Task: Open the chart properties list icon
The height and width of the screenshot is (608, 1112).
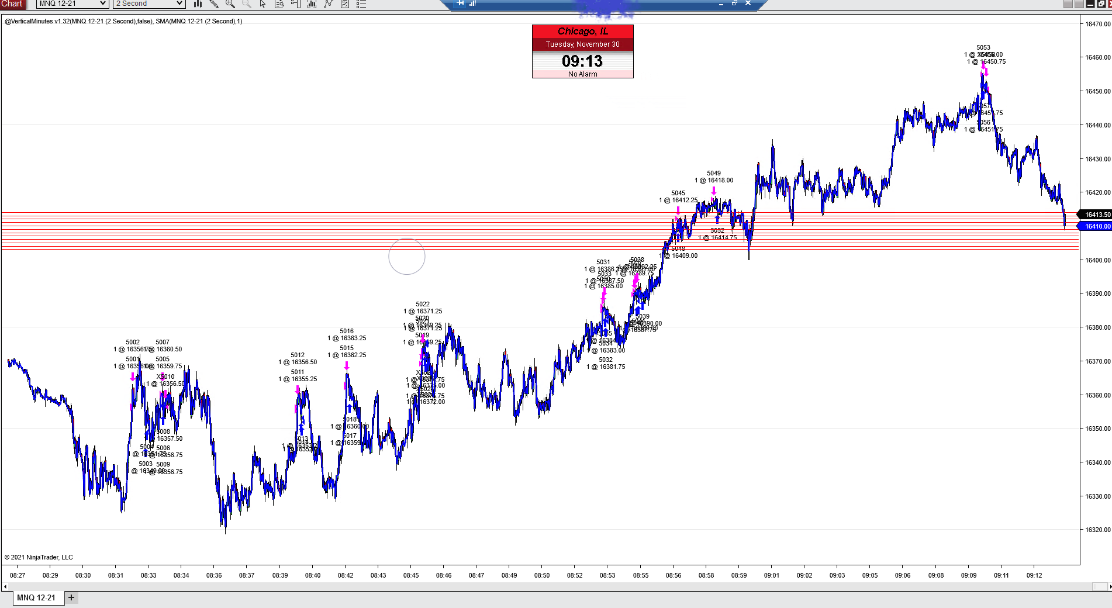Action: point(361,4)
